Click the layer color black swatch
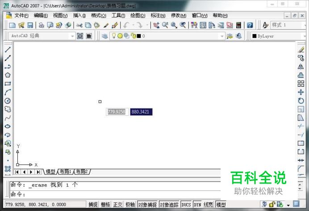This screenshot has width=309, height=211. click(139, 36)
